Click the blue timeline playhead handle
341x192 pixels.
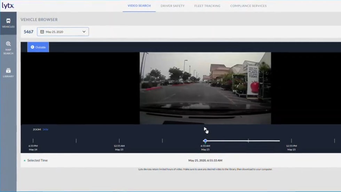coord(205,141)
